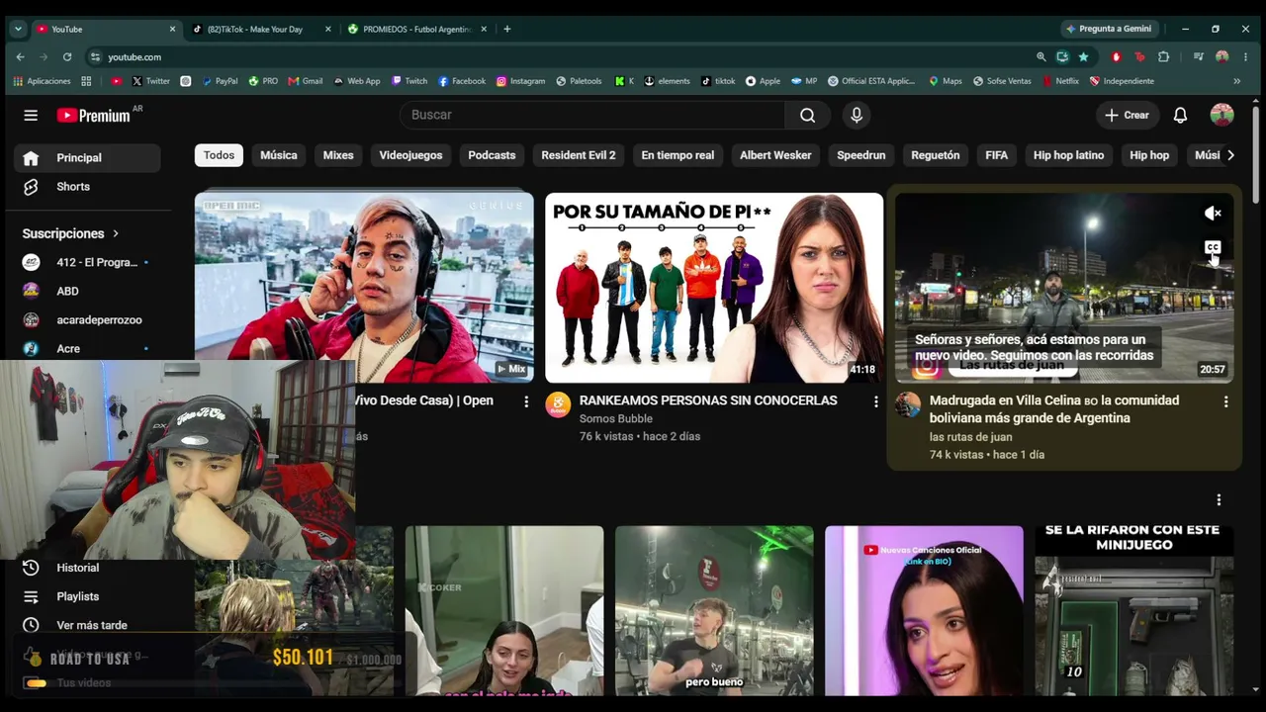Open a new browser tab
1266x712 pixels.
506,29
